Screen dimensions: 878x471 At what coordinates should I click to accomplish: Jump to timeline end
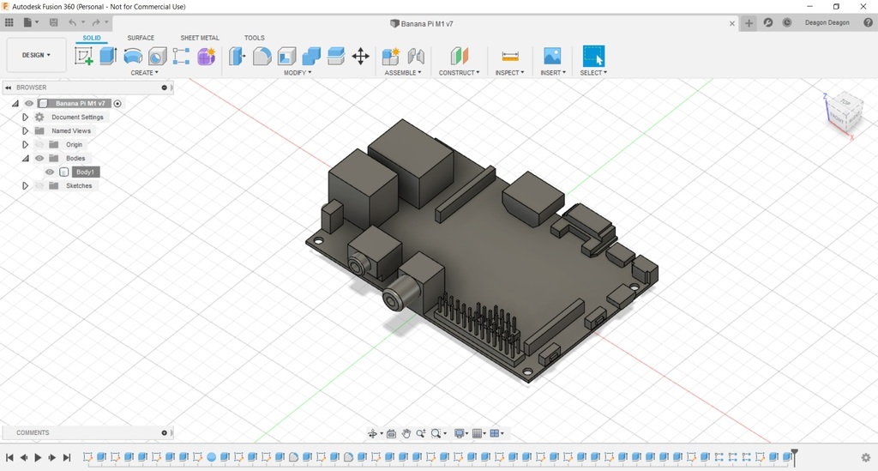click(x=67, y=457)
